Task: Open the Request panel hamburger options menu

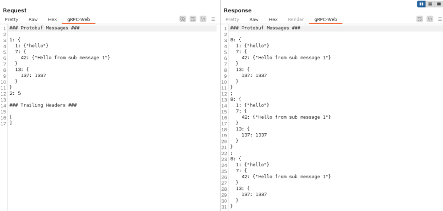Action: tap(213, 19)
